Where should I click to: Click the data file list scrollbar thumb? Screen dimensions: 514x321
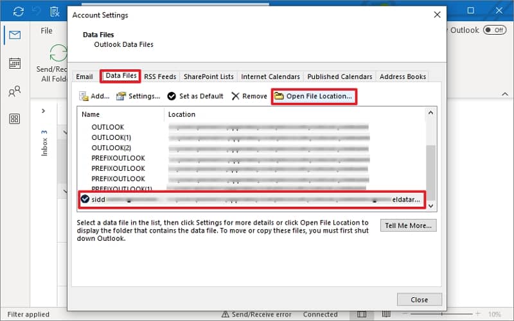point(430,172)
